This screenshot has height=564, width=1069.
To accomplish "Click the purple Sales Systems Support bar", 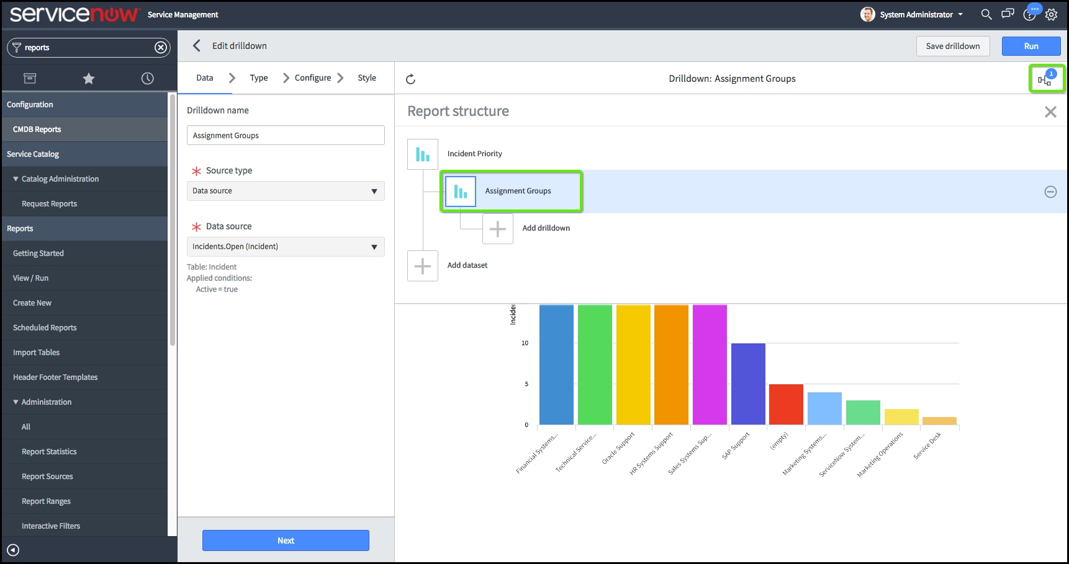I will tap(710, 364).
